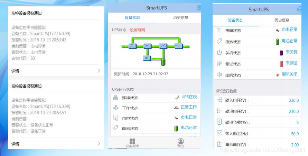Click the 正常工作 status icon
This screenshot has width=308, height=156.
pyautogui.click(x=176, y=108)
